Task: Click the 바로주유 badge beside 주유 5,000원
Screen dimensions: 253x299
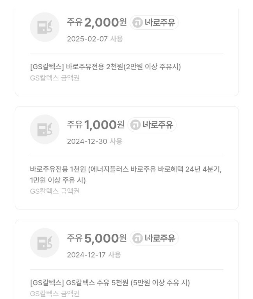Action: click(x=154, y=238)
